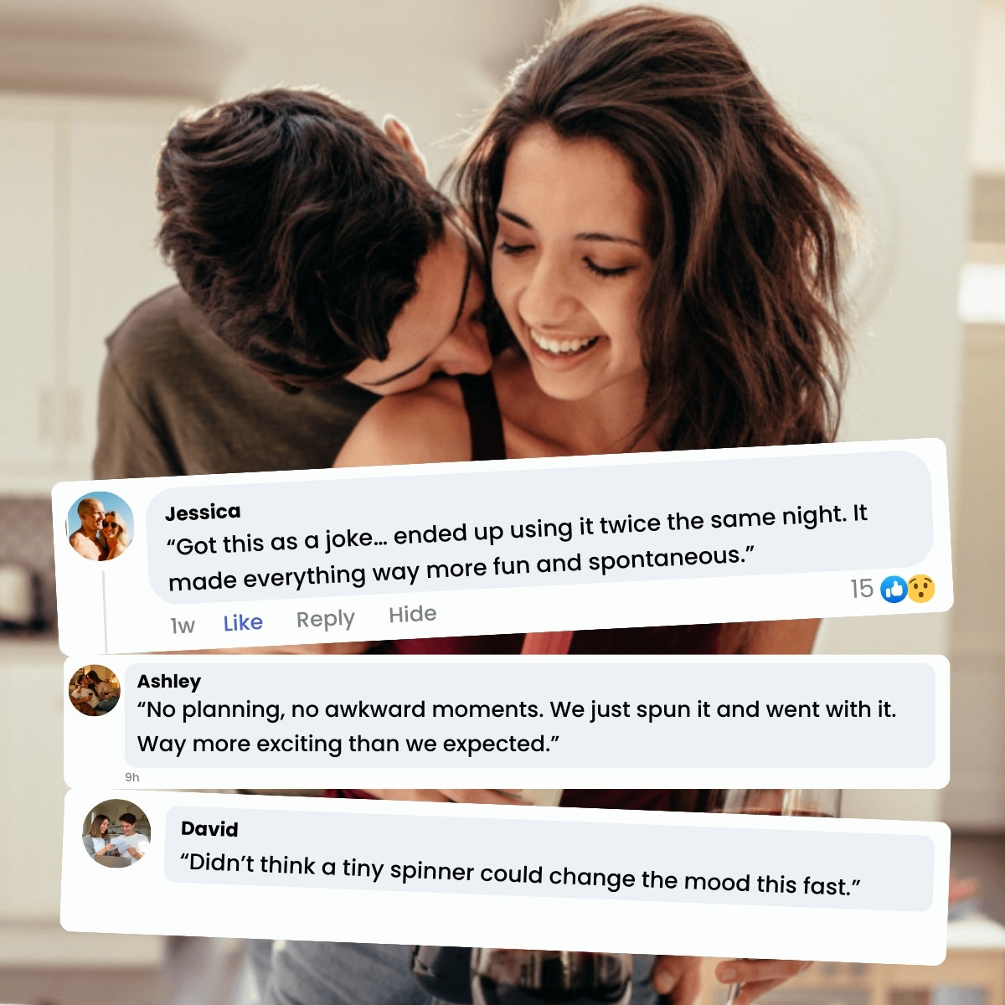Open Jessica's profile picture

(100, 526)
